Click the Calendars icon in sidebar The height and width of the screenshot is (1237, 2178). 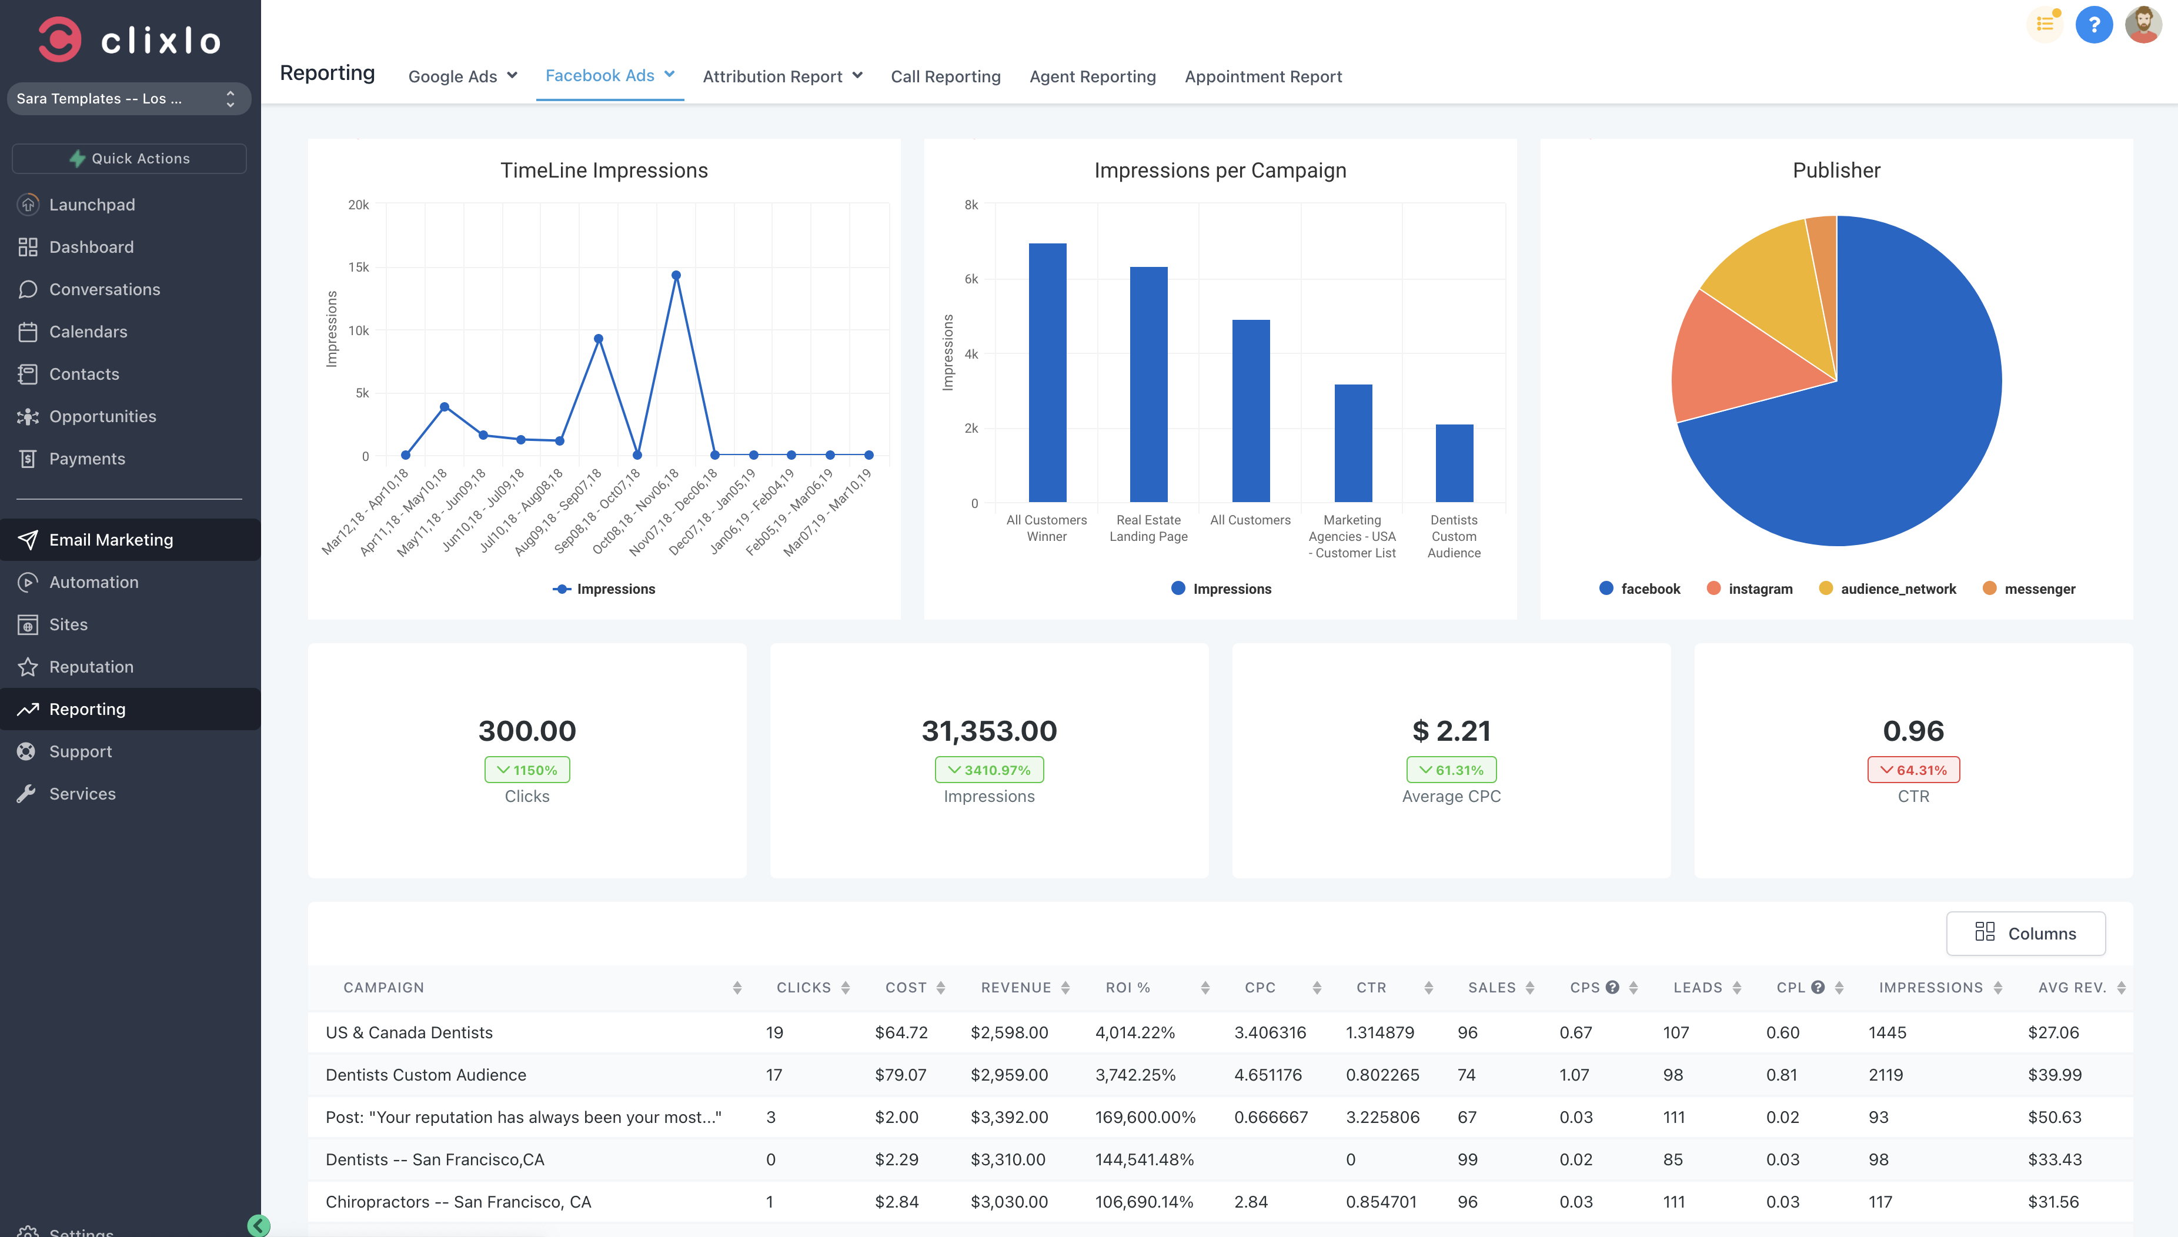(28, 332)
